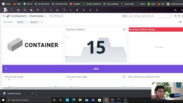Image resolution: width=183 pixels, height=103 pixels.
Task: Click CPU % (based on container limit) title
Action: coord(144,77)
